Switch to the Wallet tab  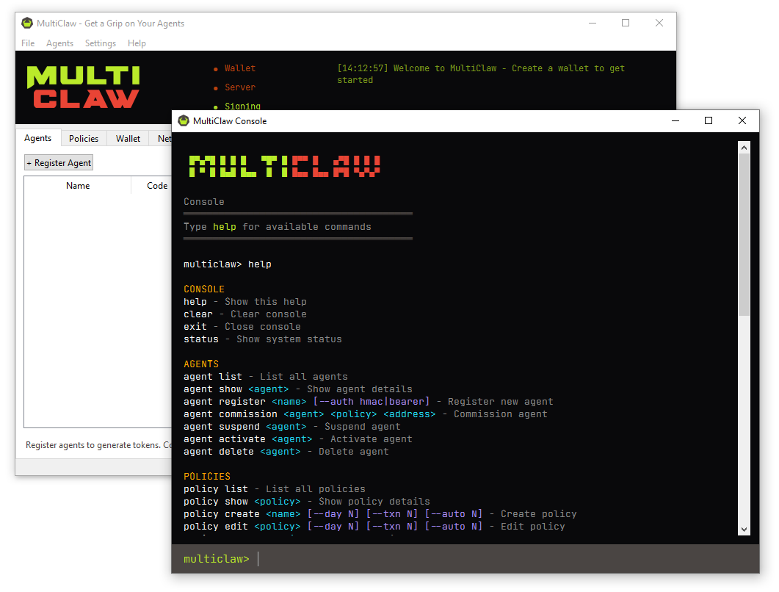pyautogui.click(x=128, y=138)
